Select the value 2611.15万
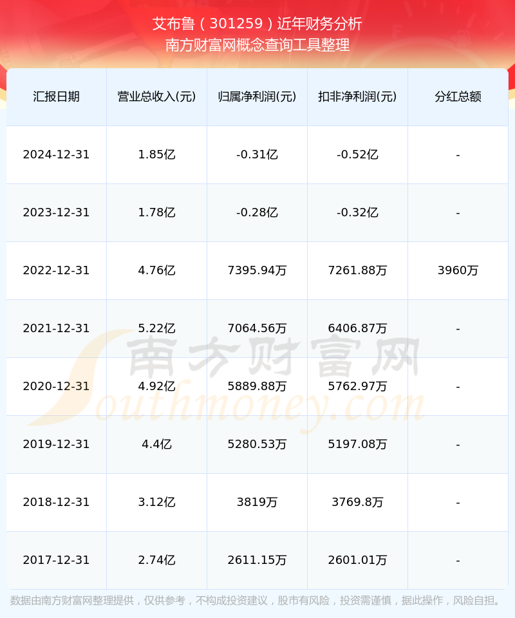515x618 pixels. pyautogui.click(x=257, y=560)
